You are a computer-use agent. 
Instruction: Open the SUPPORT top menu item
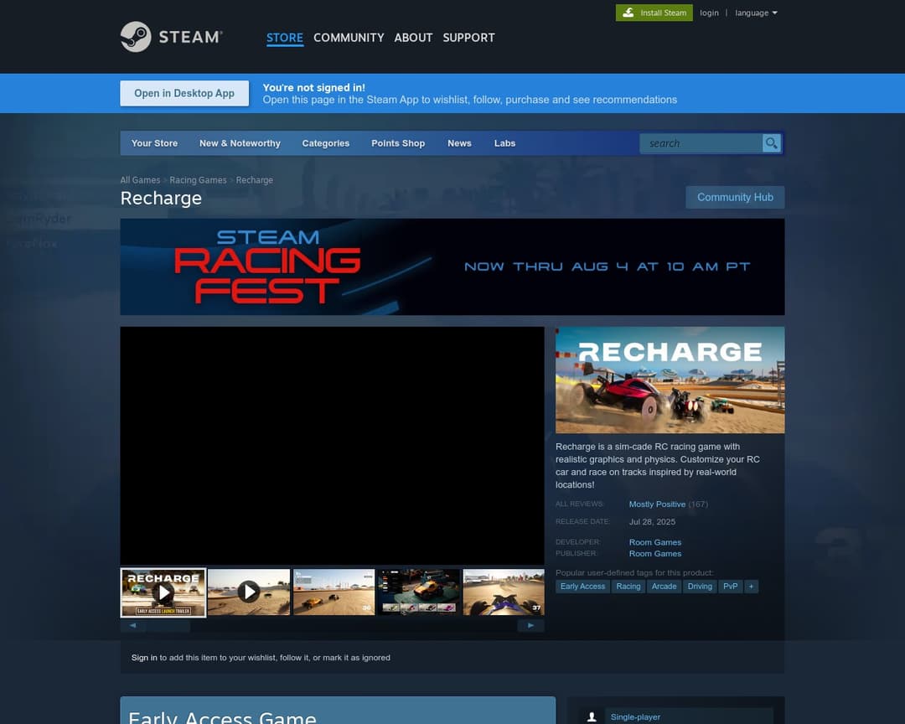click(x=468, y=38)
